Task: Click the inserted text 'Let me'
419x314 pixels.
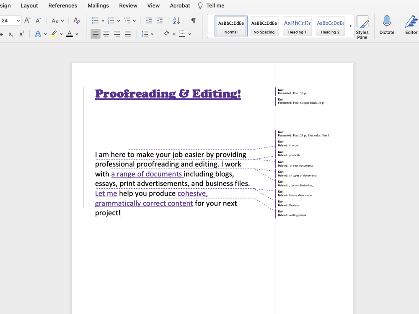Action: pyautogui.click(x=106, y=193)
